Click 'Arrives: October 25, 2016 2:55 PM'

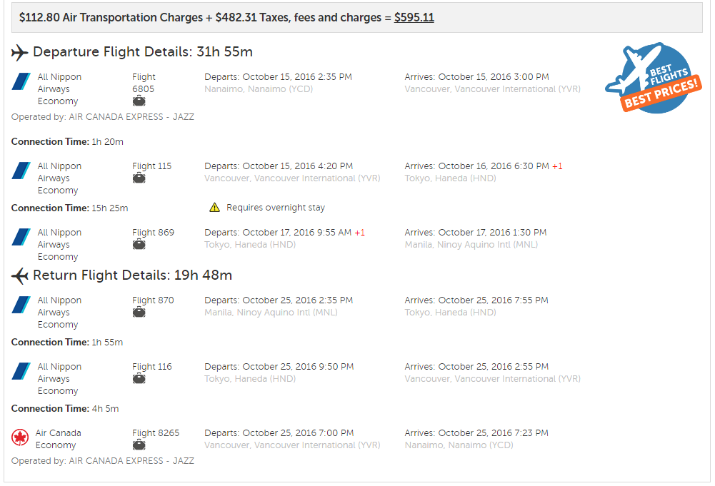[476, 367]
